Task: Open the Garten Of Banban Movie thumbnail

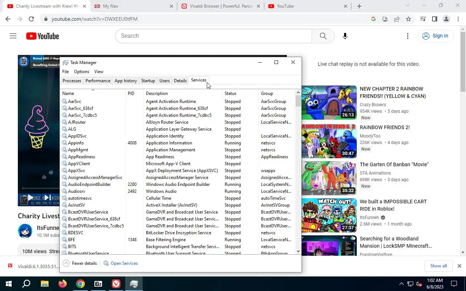Action: (x=329, y=178)
